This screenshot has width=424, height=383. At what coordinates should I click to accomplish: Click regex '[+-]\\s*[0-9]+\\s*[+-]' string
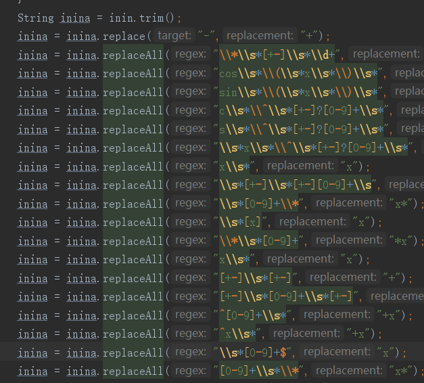(x=286, y=296)
